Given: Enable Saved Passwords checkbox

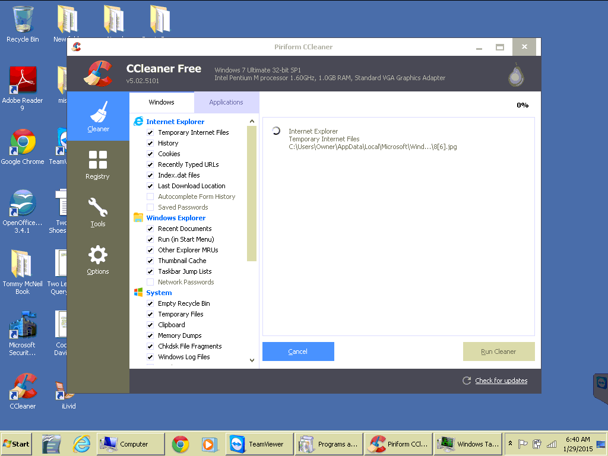Looking at the screenshot, I should [x=150, y=207].
